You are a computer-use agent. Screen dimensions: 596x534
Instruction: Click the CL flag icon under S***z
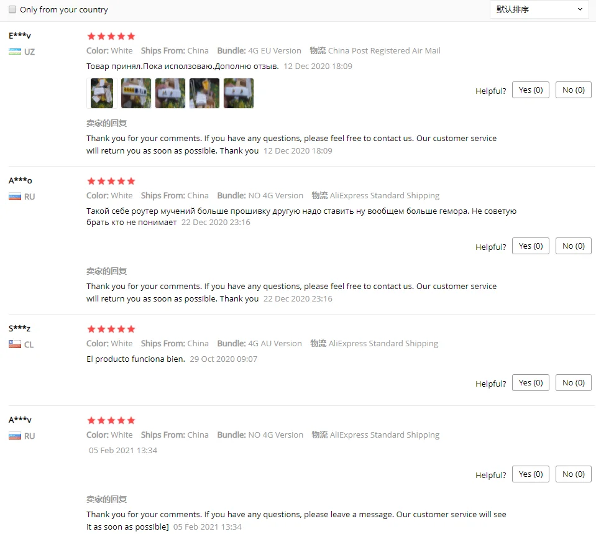pos(15,344)
